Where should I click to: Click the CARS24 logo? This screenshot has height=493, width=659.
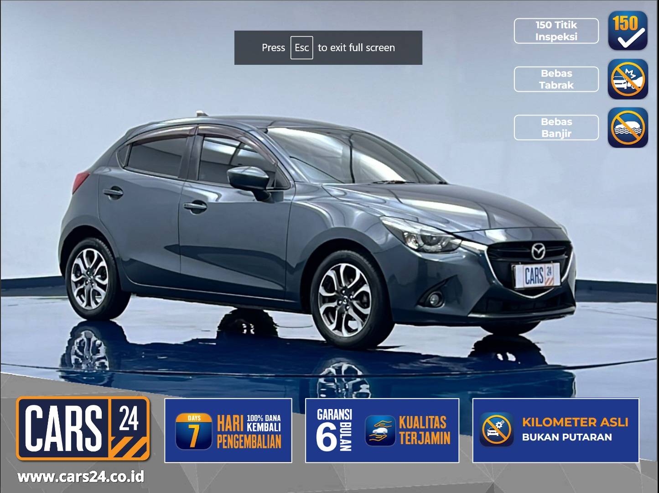click(x=83, y=429)
